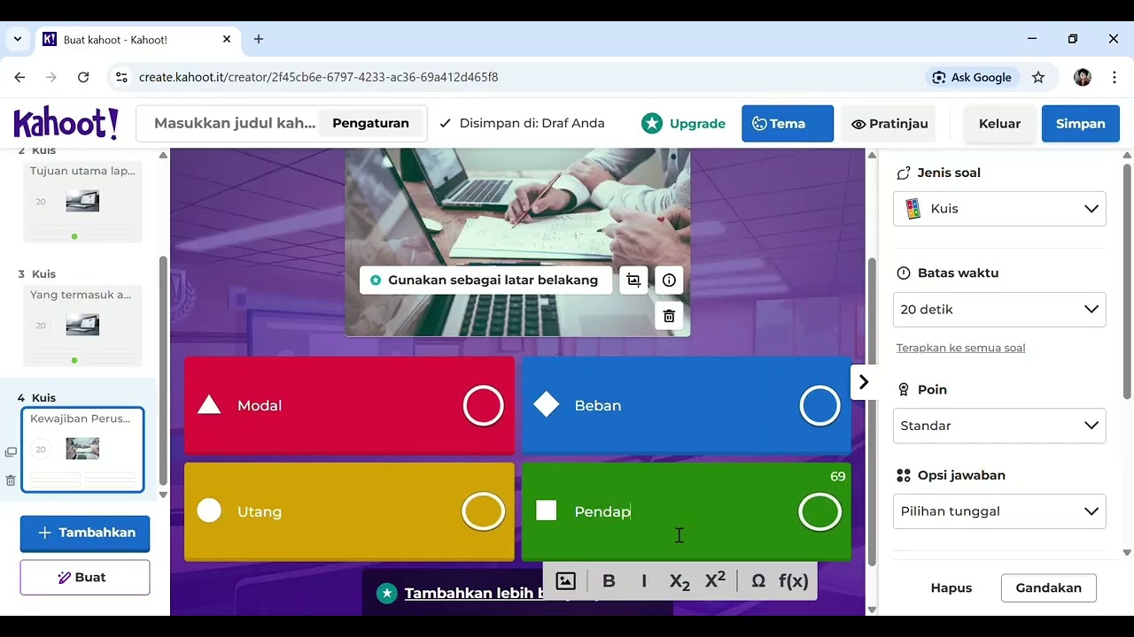Open tab search dropdown arrow
The image size is (1134, 637).
pos(17,39)
